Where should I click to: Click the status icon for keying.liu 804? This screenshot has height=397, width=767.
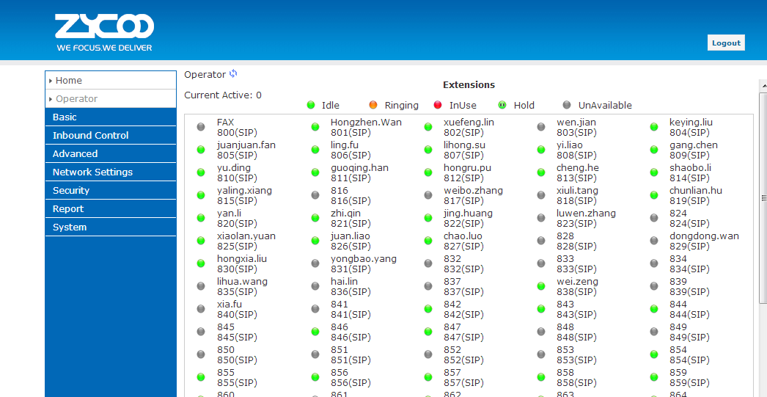click(x=654, y=127)
